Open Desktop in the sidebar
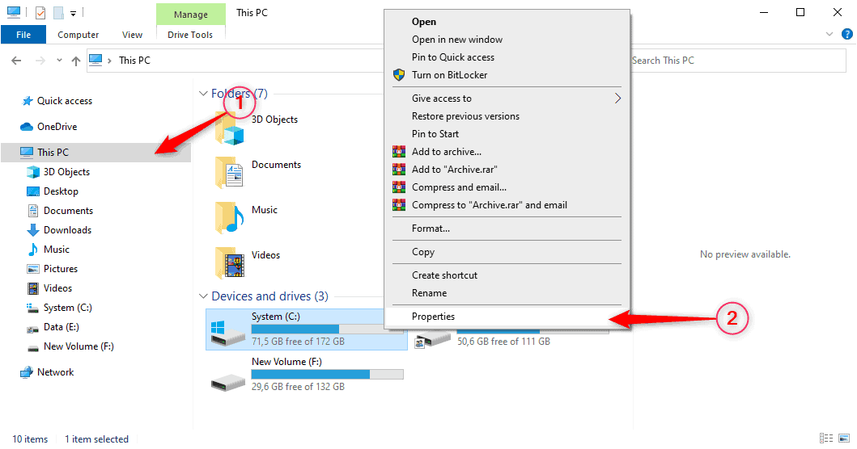This screenshot has width=857, height=449. pyautogui.click(x=61, y=191)
